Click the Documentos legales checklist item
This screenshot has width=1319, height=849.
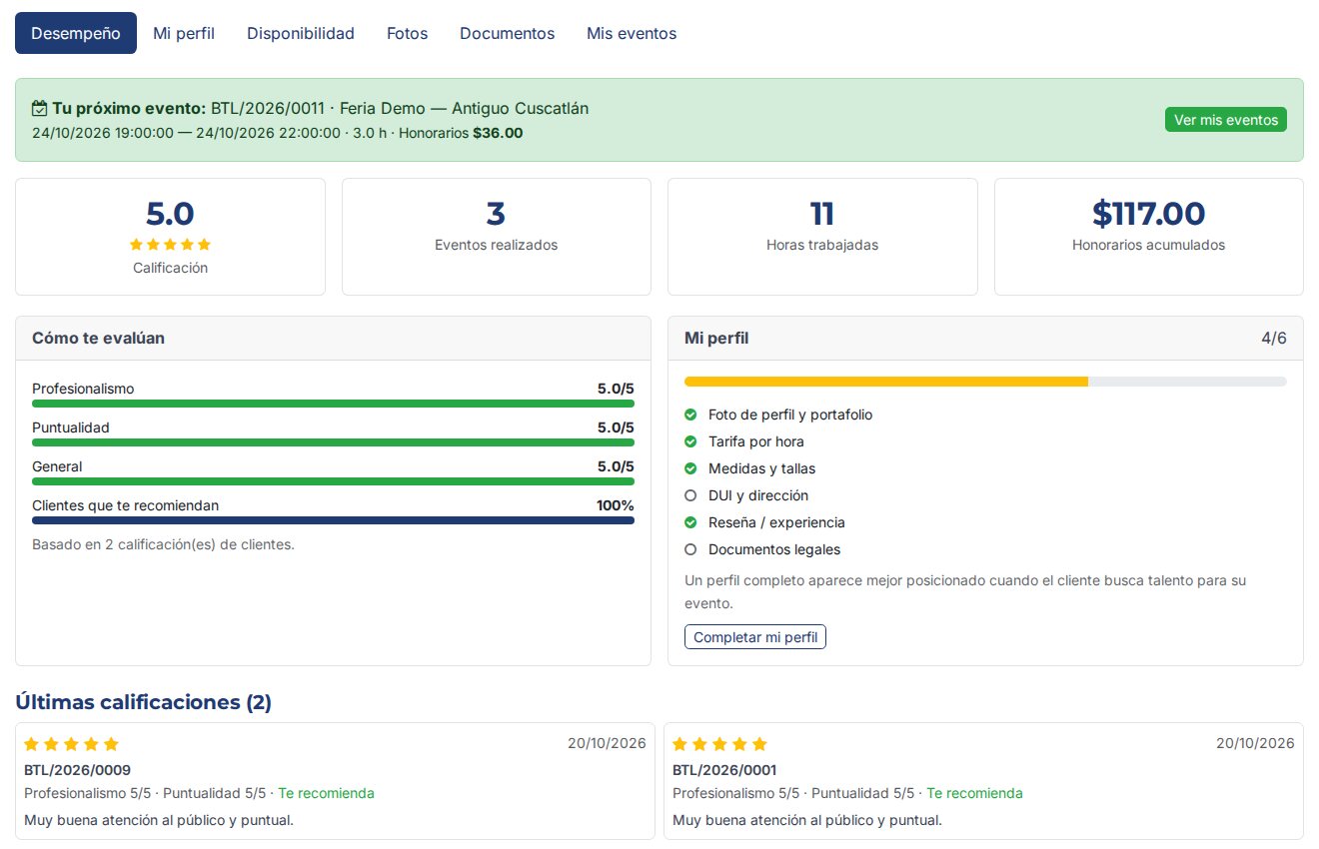[x=774, y=549]
